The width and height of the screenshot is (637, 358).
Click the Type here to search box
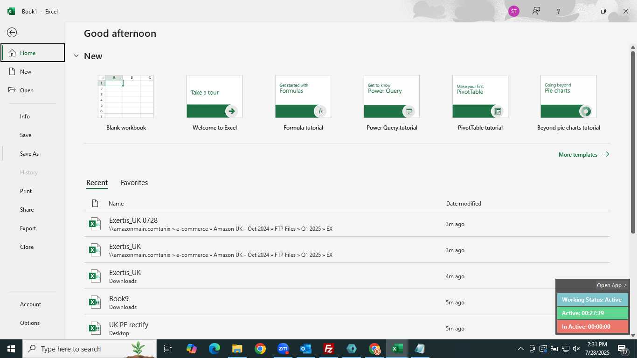click(90, 349)
